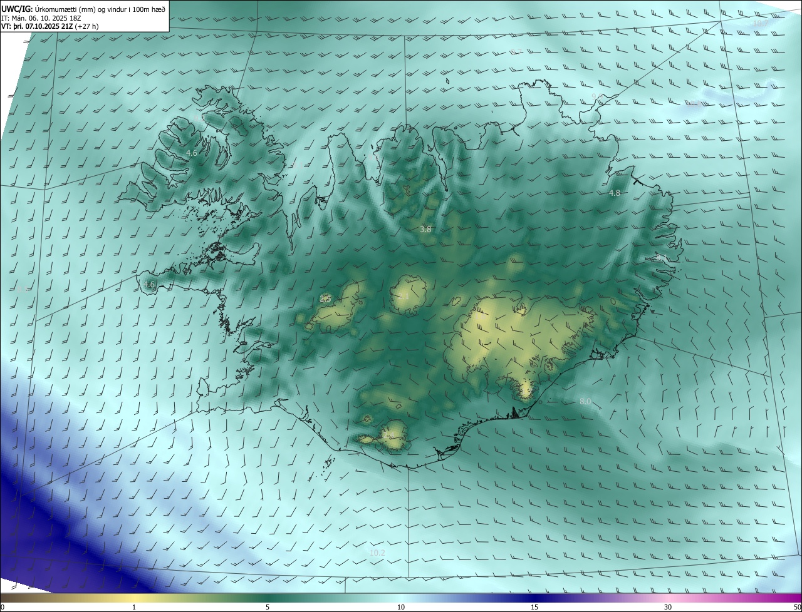
Task: Click the color scale tick labeled 50
Action: pos(797,607)
